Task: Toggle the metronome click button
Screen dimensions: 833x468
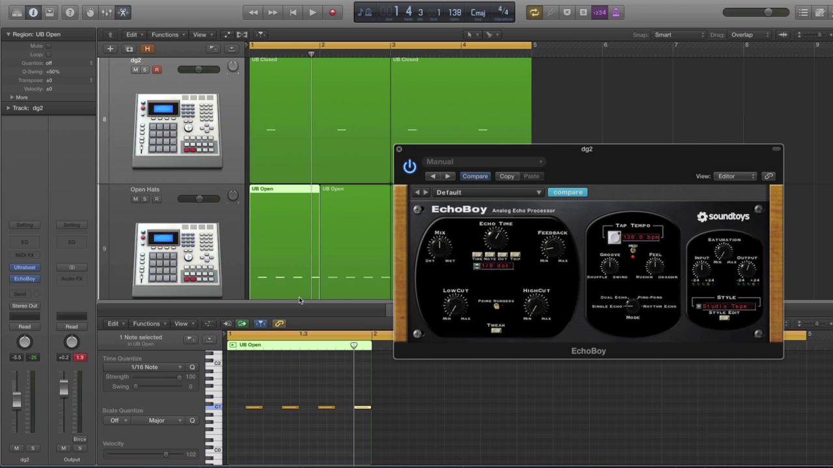Action: point(616,12)
